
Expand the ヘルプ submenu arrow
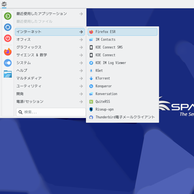coord(81,71)
